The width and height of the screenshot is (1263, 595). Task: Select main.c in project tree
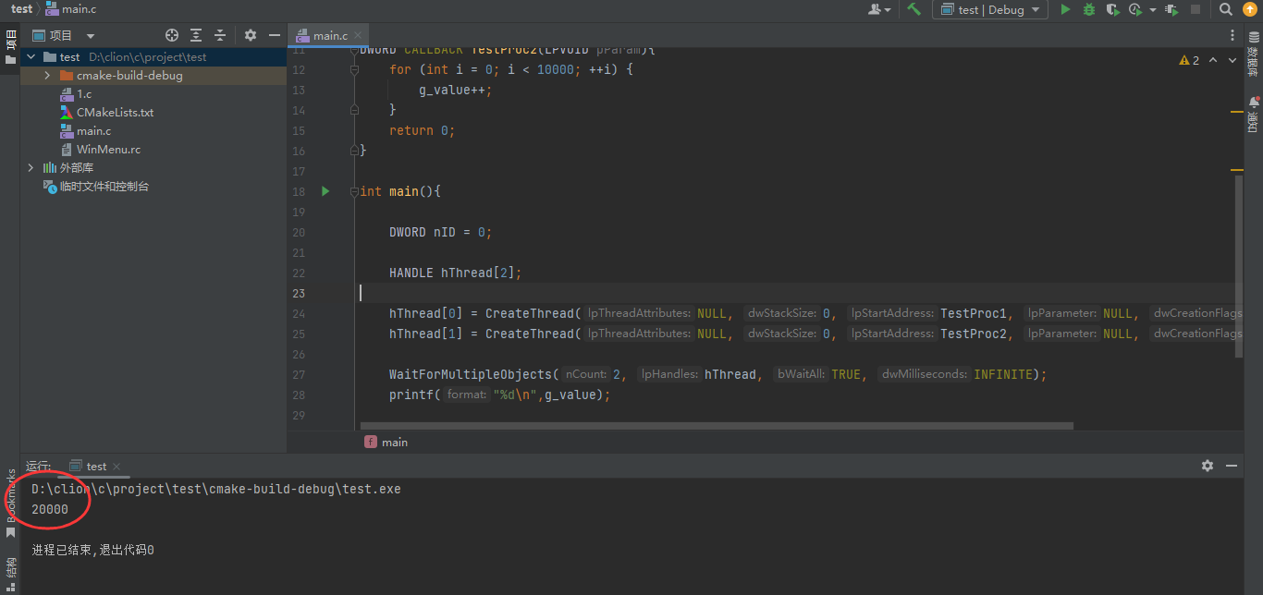pyautogui.click(x=93, y=131)
